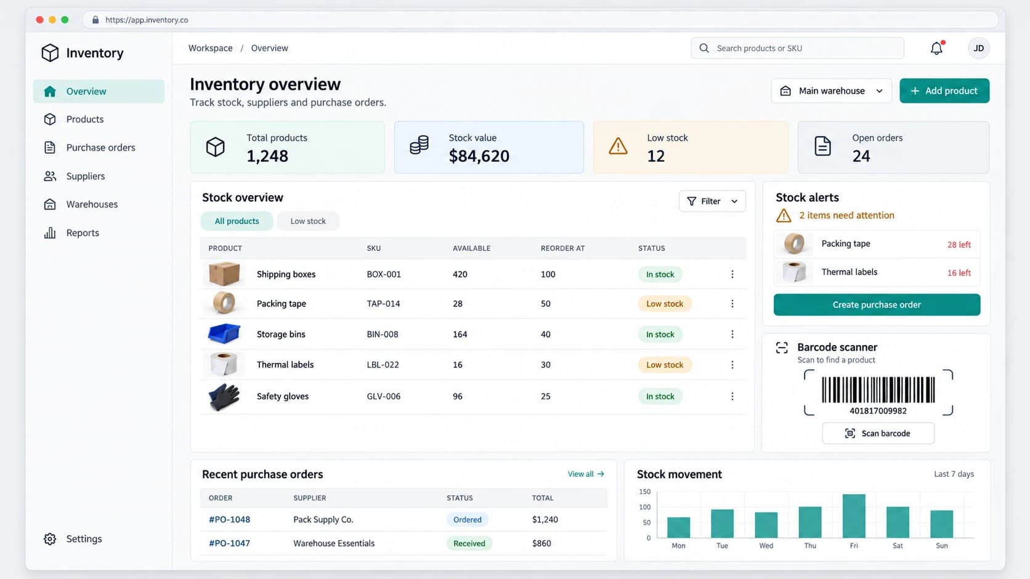Expand the Main warehouse dropdown
Screen dimensions: 1030x579
832,91
